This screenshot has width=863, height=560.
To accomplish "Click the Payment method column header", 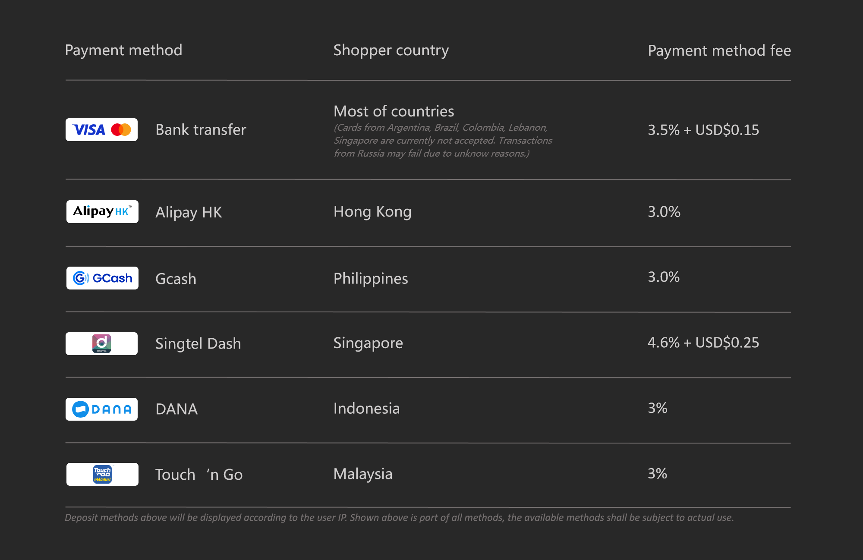I will coord(123,50).
